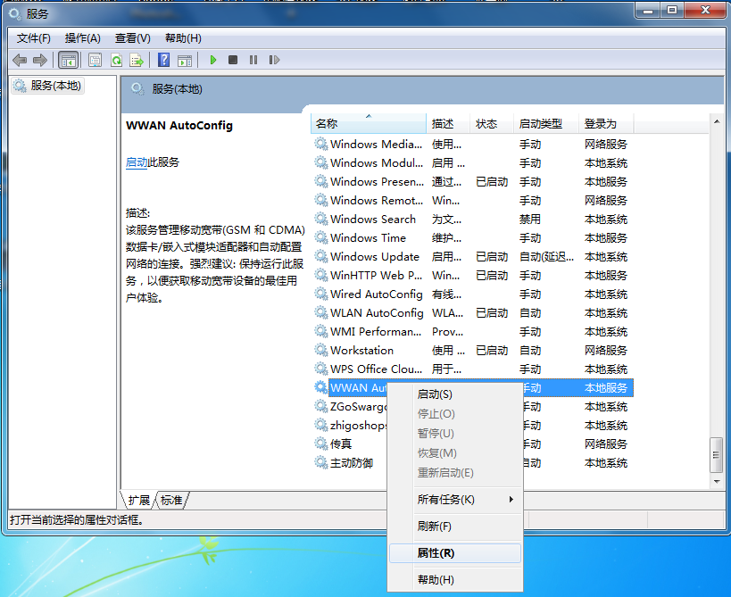Open the 操作(A) menu
Screen dimensions: 731x597
click(x=82, y=38)
